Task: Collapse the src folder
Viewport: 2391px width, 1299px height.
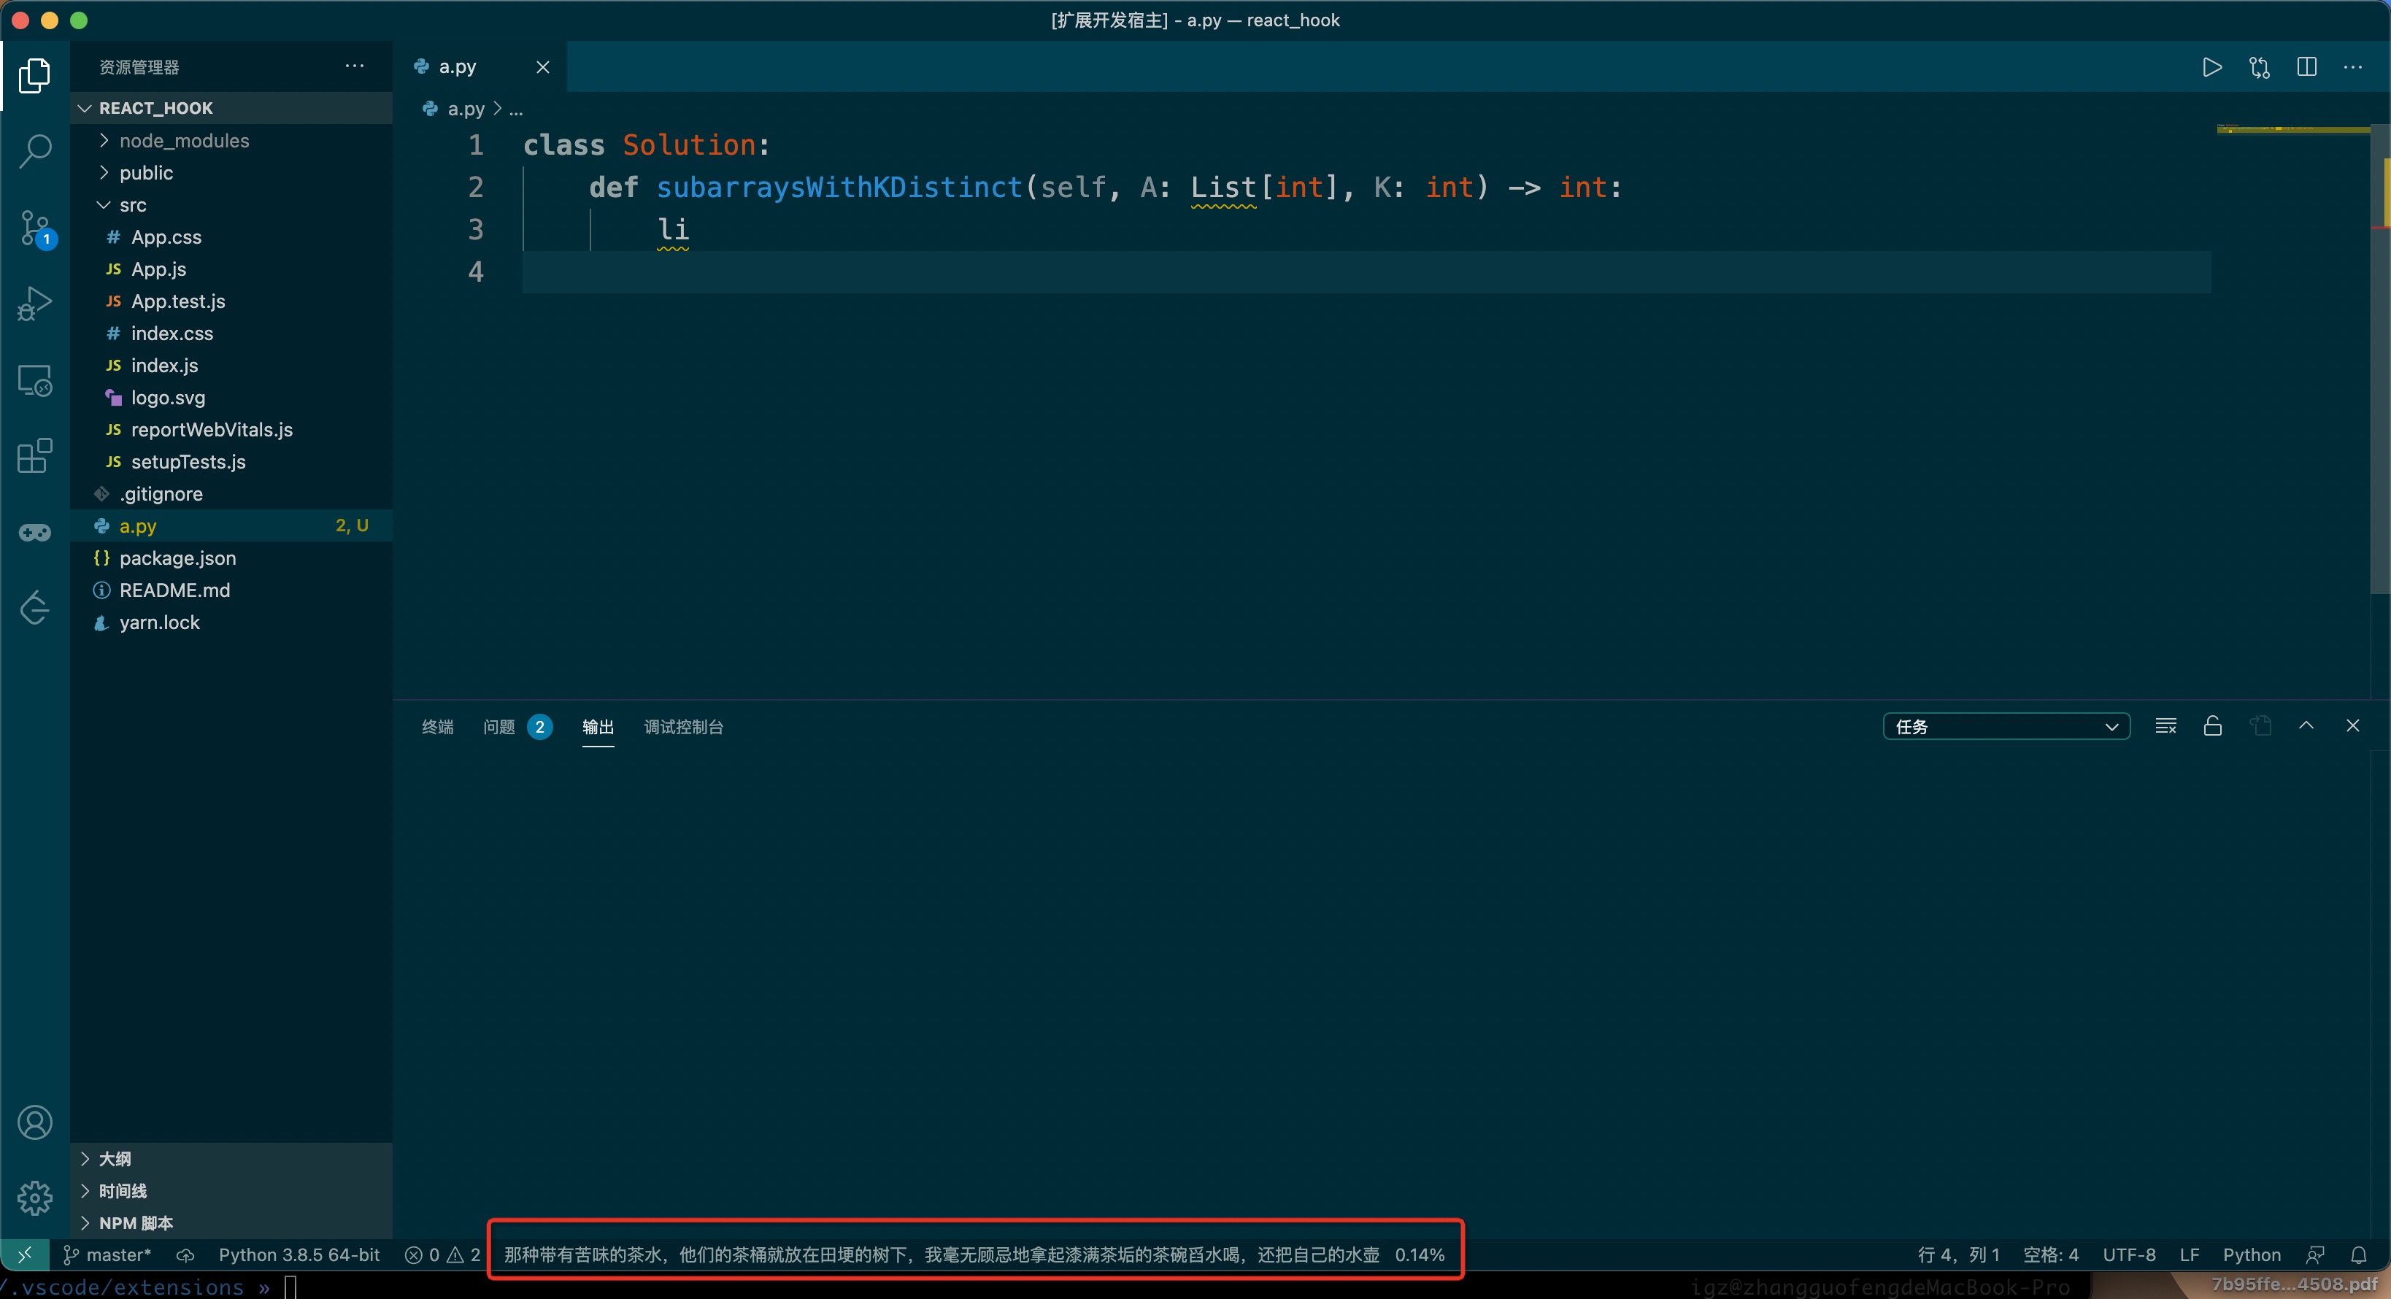Action: 133,205
